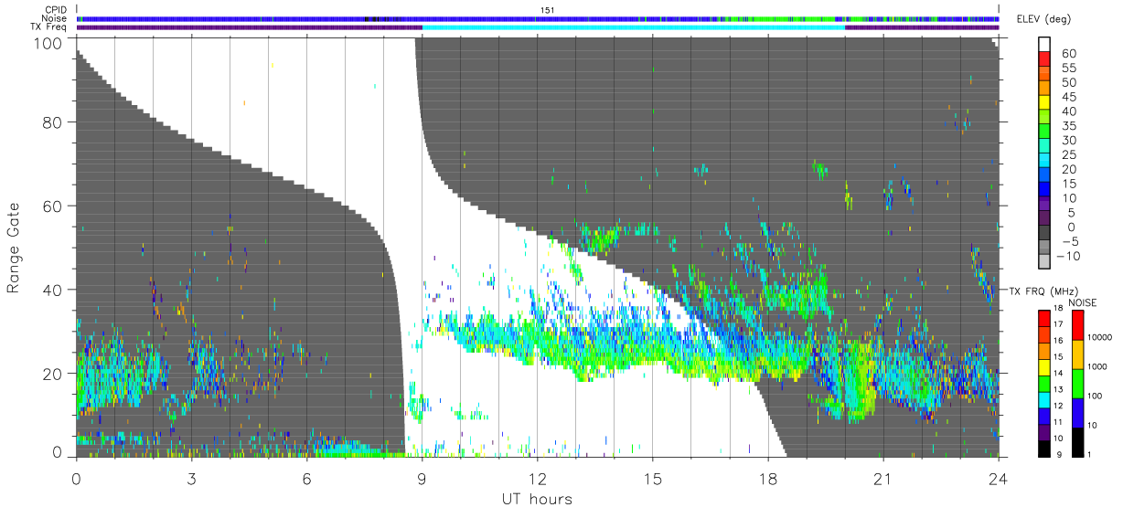
Task: Click the 'Range Gate' y-axis title
Action: tap(14, 247)
